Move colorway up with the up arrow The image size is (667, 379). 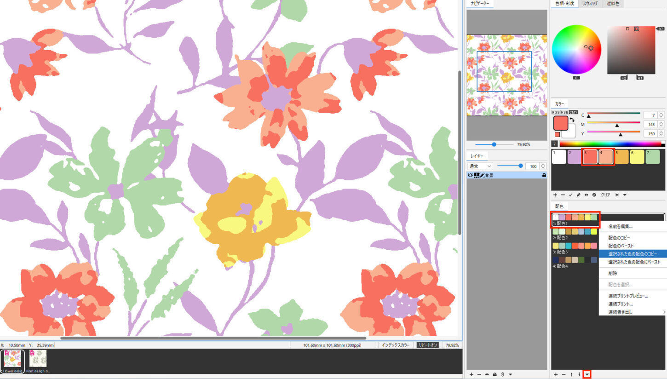tap(571, 374)
